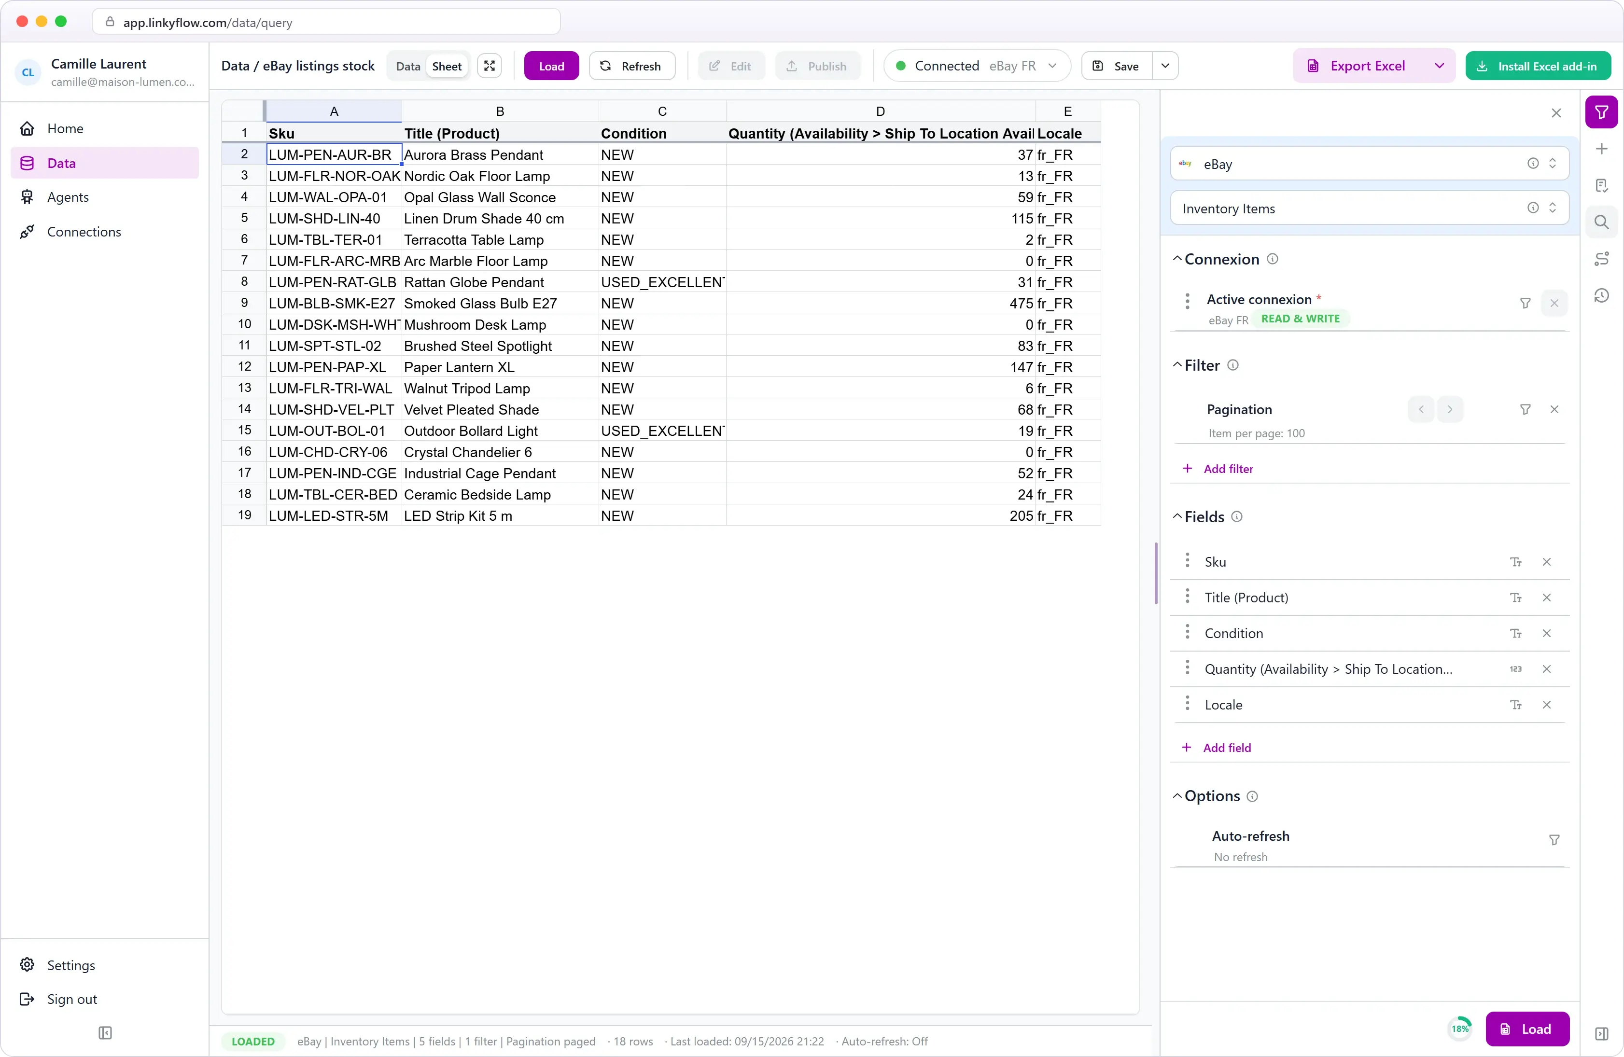The image size is (1624, 1057).
Task: Close the query configuration panel
Action: pos(1556,113)
